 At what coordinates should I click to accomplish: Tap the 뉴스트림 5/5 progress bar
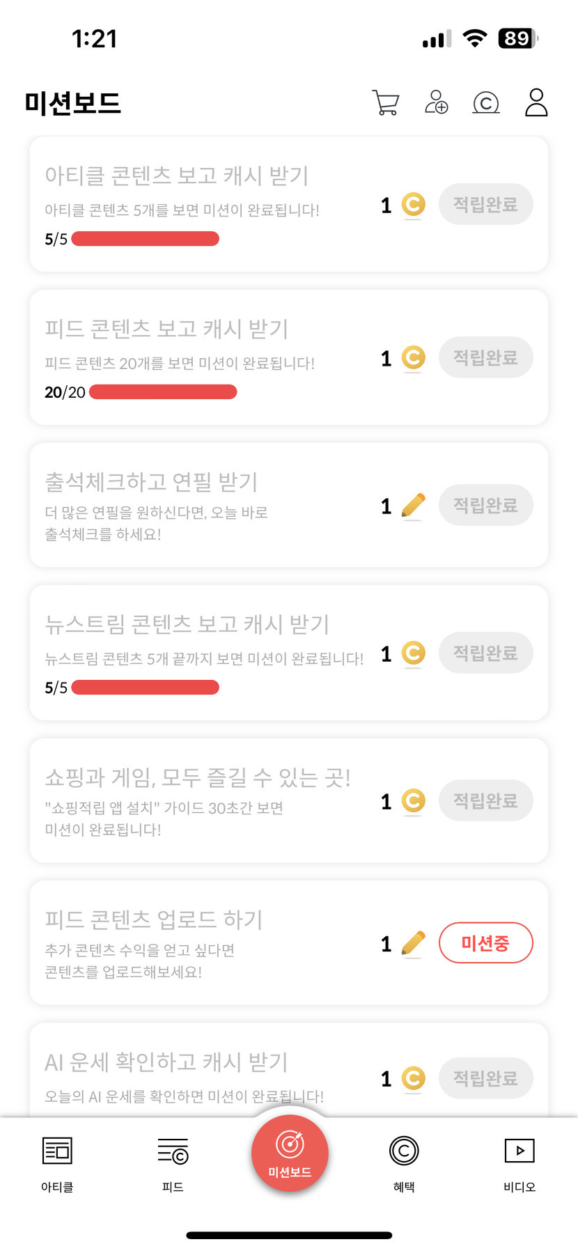pos(145,687)
